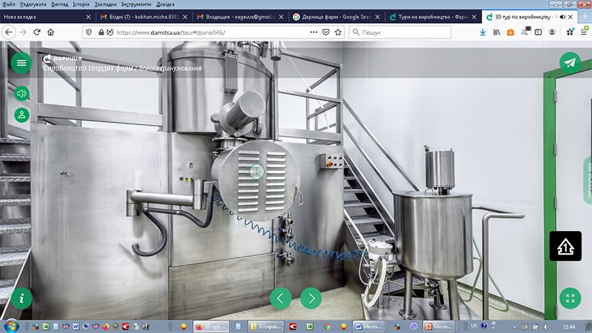Click the Darnitsa logo in the tour header

tap(62, 58)
